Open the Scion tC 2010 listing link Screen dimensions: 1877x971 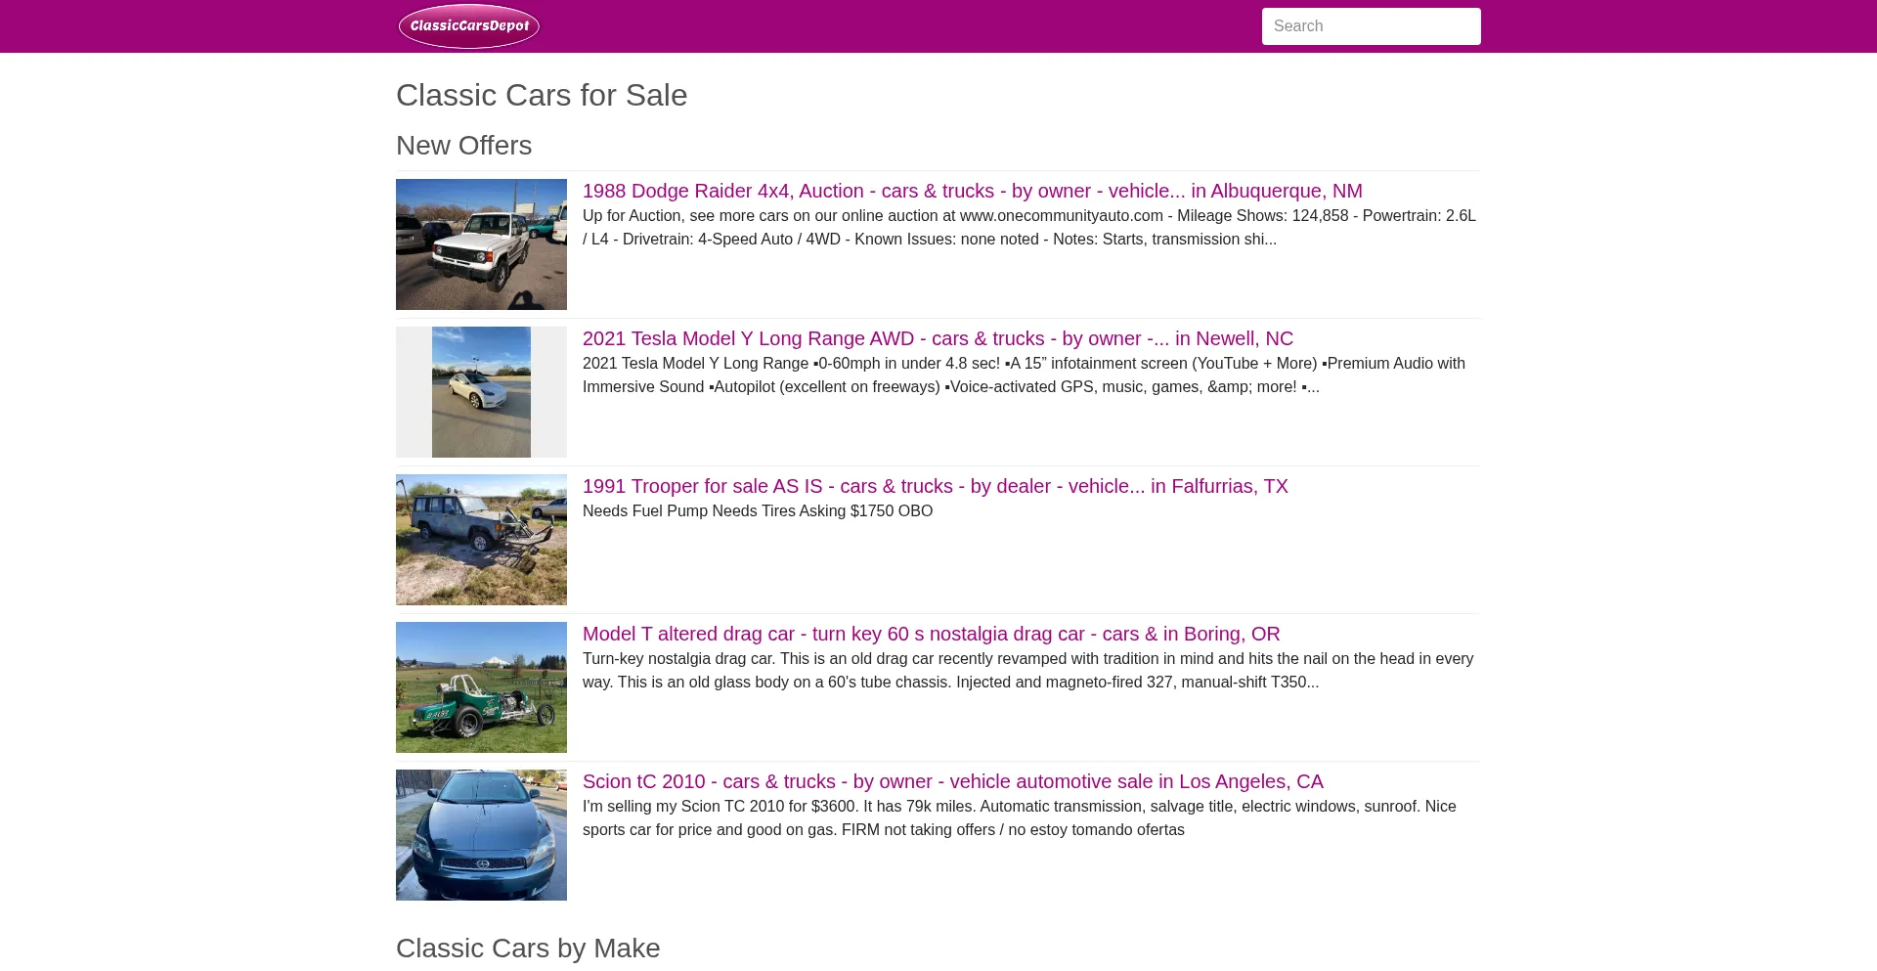click(952, 781)
